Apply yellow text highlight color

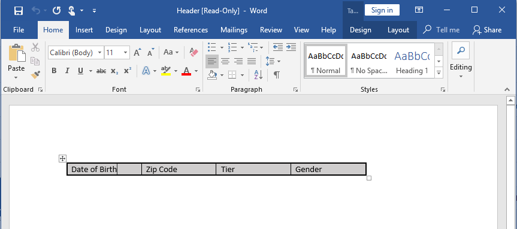pos(166,71)
